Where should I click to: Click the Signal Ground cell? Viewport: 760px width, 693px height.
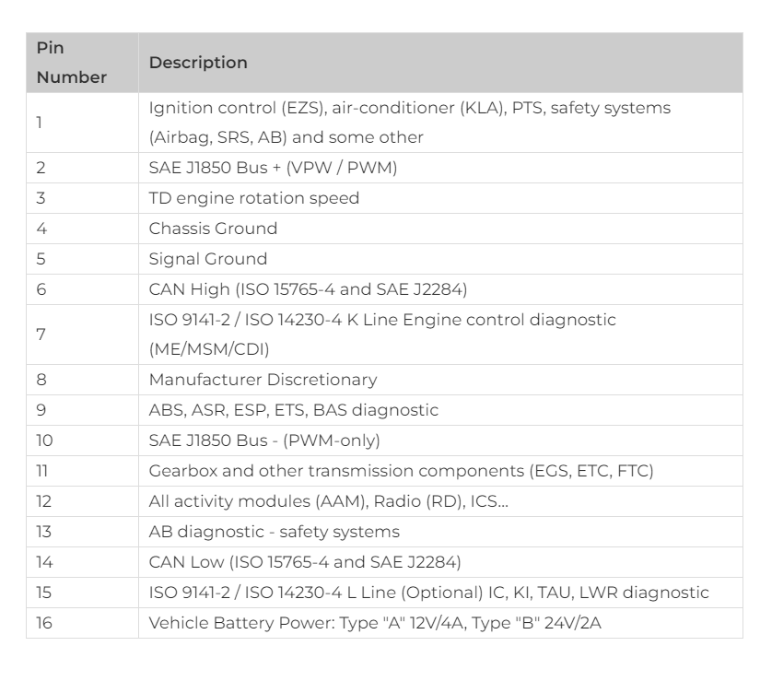pos(440,259)
